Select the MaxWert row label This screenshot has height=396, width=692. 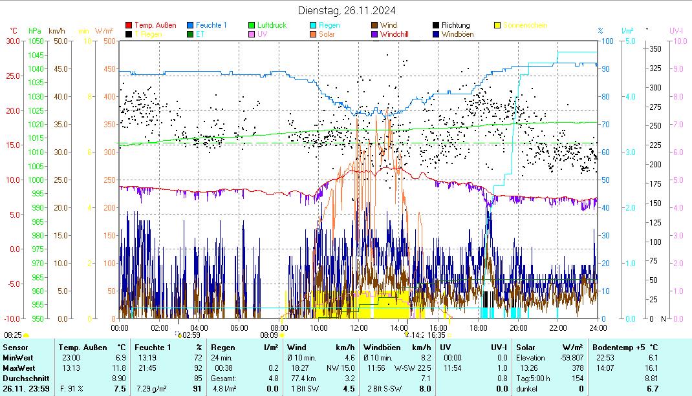point(17,368)
